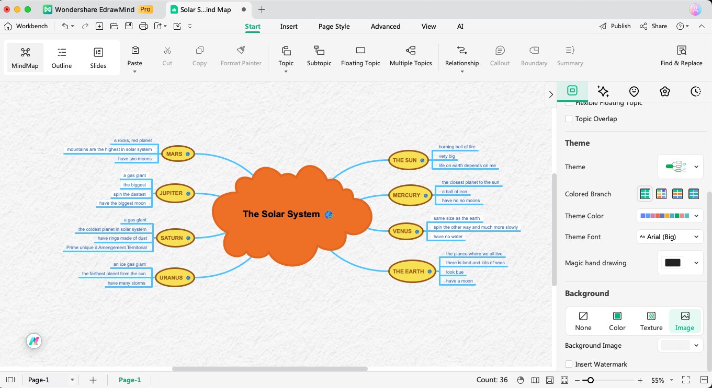Click the zoom slider handle
The image size is (712, 388).
(590, 380)
